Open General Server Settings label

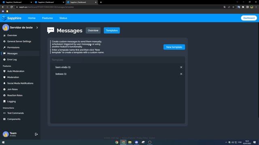point(19,41)
